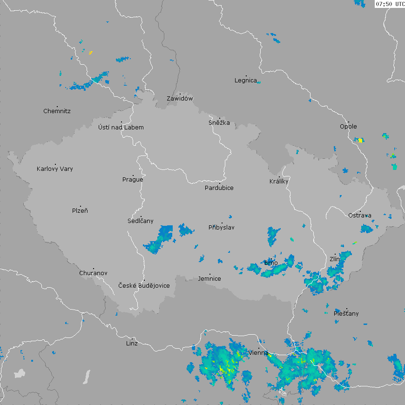Select the Zlín city label
This screenshot has height=405, width=405.
click(335, 259)
